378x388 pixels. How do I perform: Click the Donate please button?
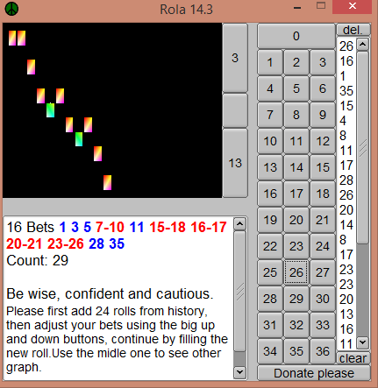click(x=314, y=373)
